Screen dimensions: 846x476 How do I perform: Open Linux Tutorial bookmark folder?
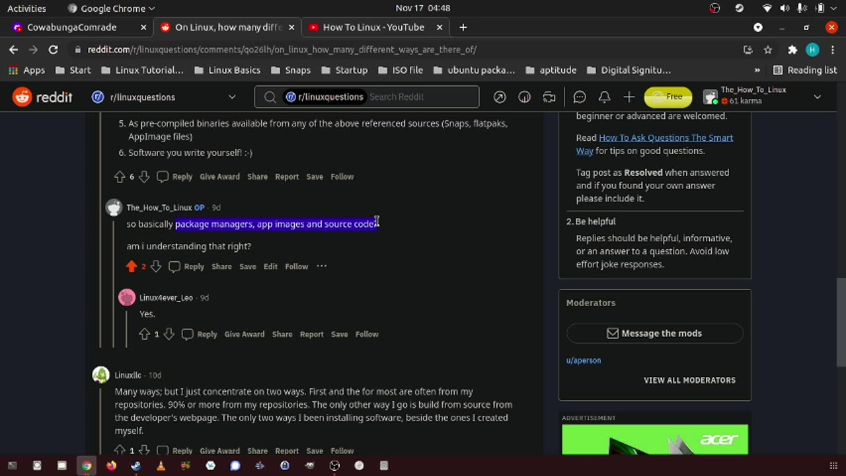point(142,70)
